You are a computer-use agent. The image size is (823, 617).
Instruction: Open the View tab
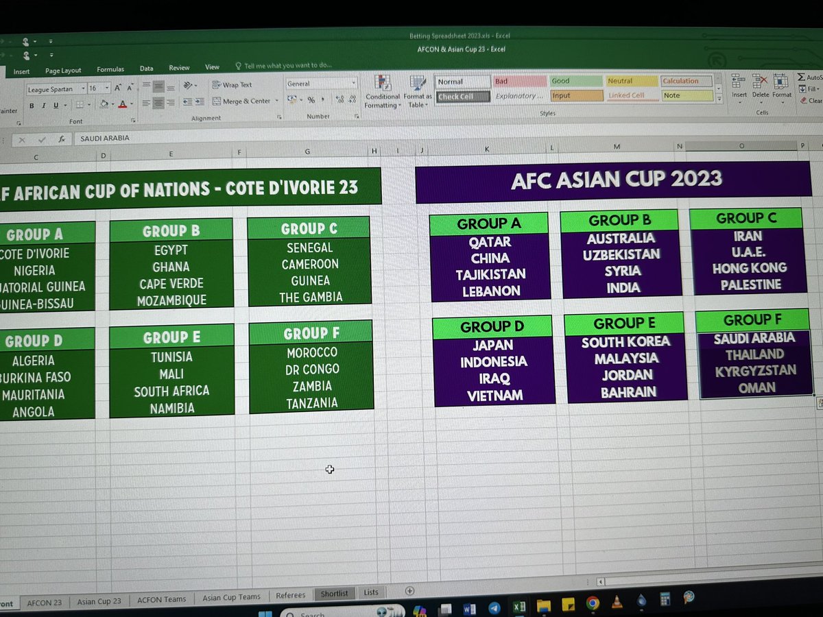coord(212,67)
